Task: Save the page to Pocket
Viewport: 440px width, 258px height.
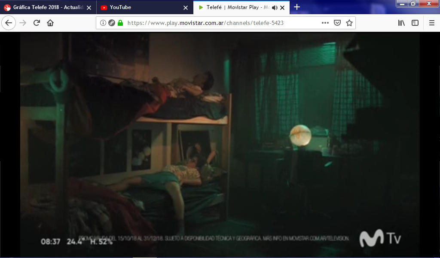Action: tap(337, 23)
